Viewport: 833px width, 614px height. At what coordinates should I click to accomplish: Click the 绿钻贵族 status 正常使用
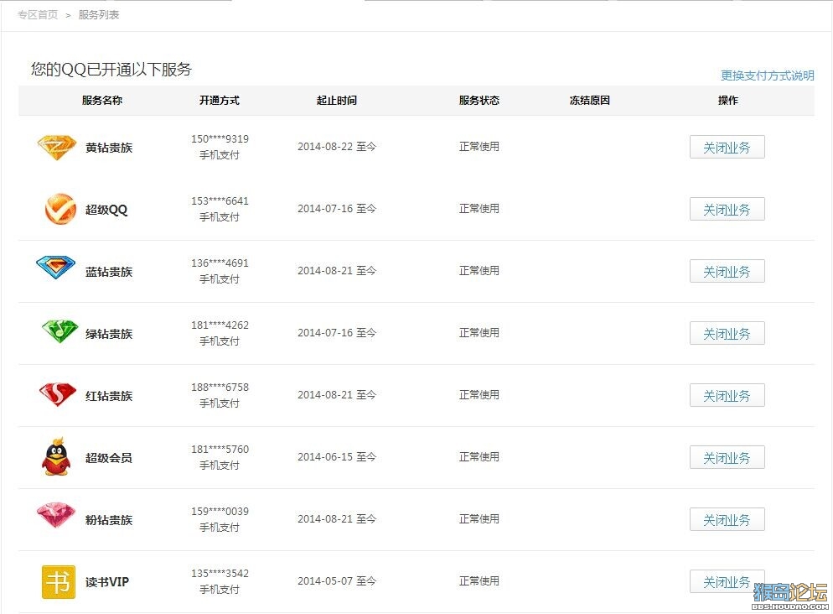tap(479, 333)
